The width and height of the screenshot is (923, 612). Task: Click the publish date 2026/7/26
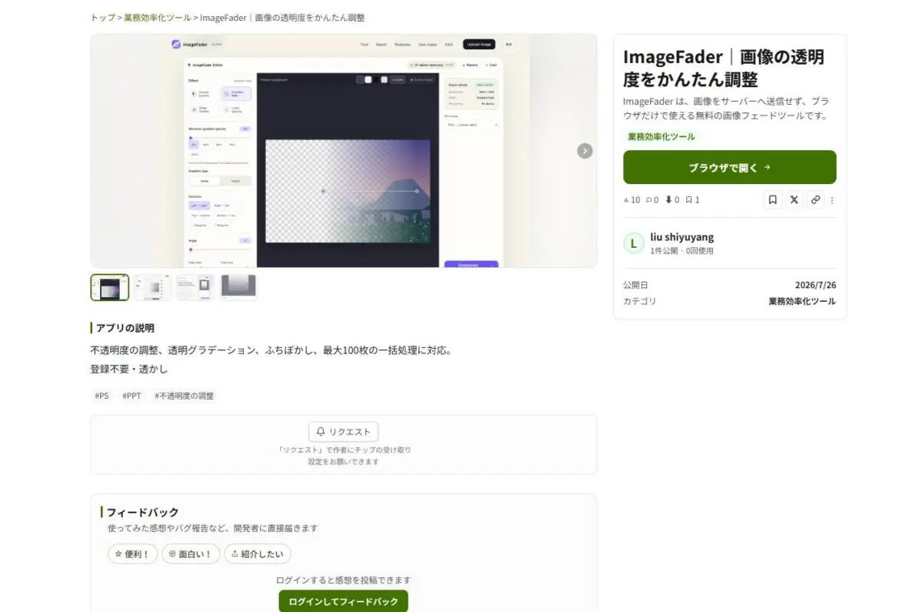tap(815, 285)
